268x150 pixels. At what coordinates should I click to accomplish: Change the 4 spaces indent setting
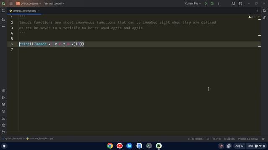pyautogui.click(x=229, y=139)
